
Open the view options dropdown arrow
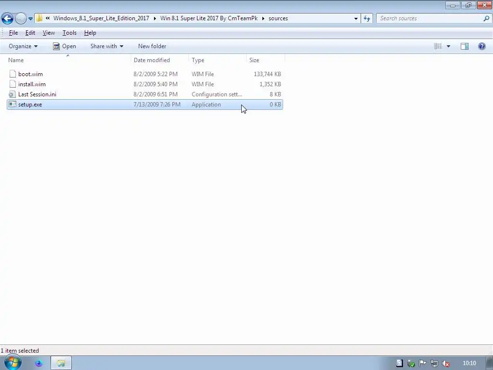tap(448, 46)
